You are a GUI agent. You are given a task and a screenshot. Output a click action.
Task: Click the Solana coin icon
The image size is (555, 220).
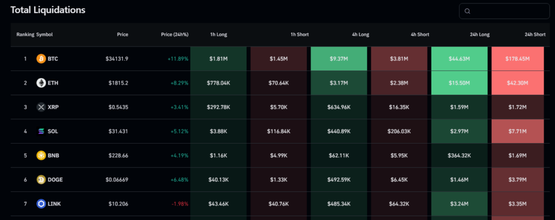(x=41, y=131)
